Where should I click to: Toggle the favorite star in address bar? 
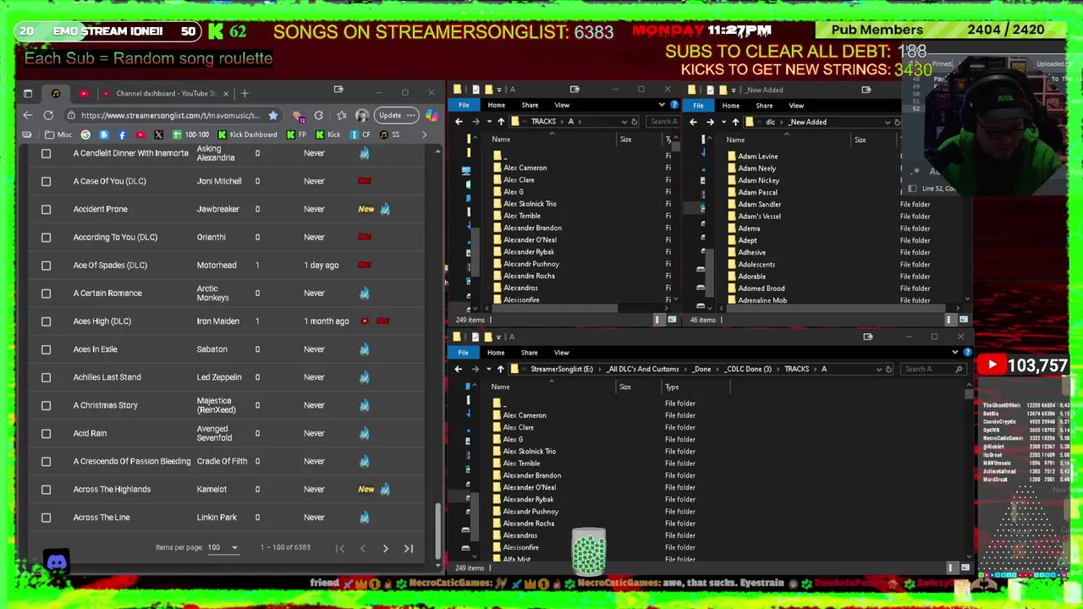point(272,115)
